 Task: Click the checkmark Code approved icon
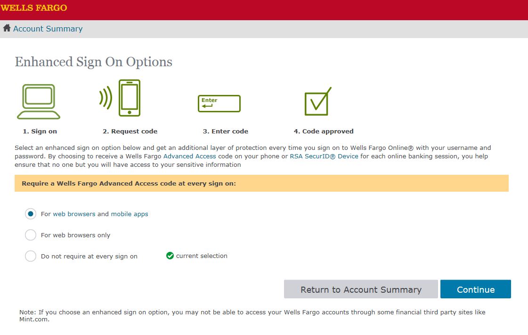pyautogui.click(x=318, y=101)
